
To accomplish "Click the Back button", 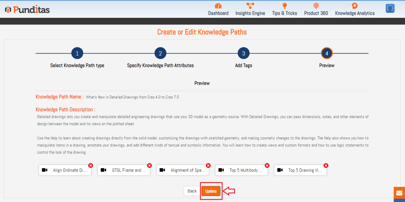I will click(192, 191).
